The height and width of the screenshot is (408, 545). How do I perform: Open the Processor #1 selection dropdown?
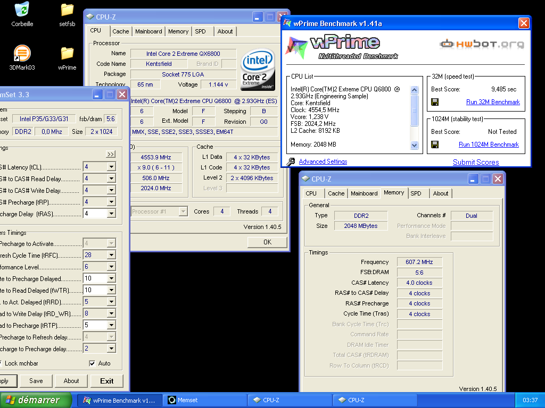pyautogui.click(x=183, y=211)
